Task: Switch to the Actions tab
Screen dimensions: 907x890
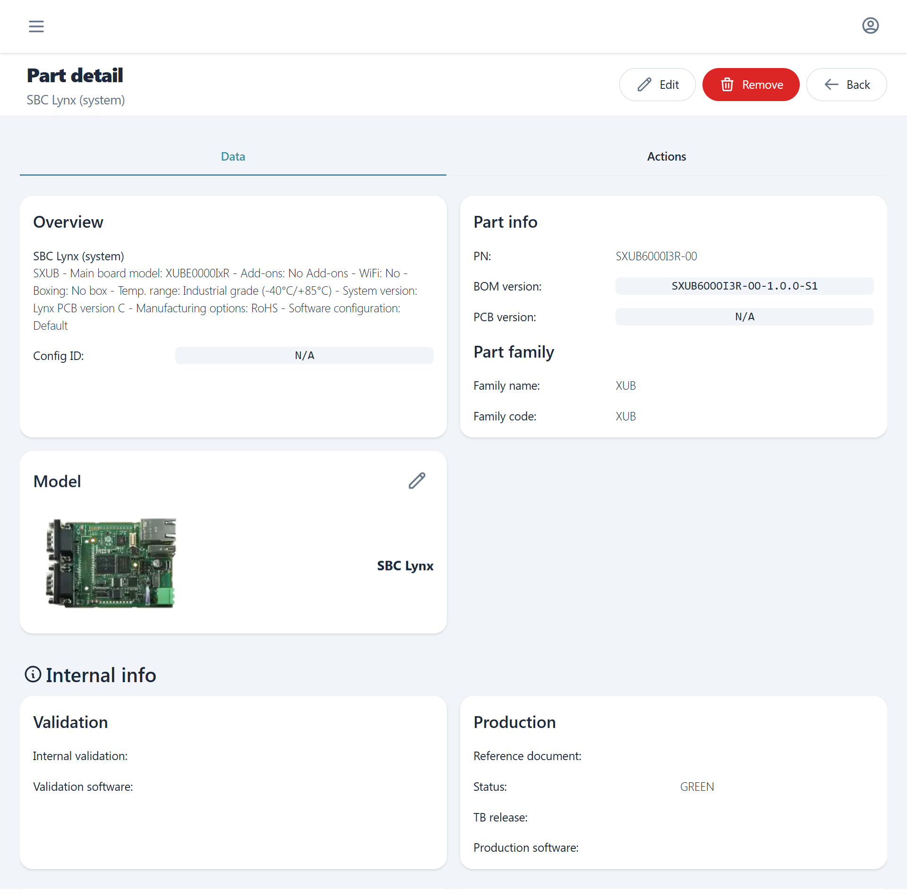Action: (x=666, y=156)
